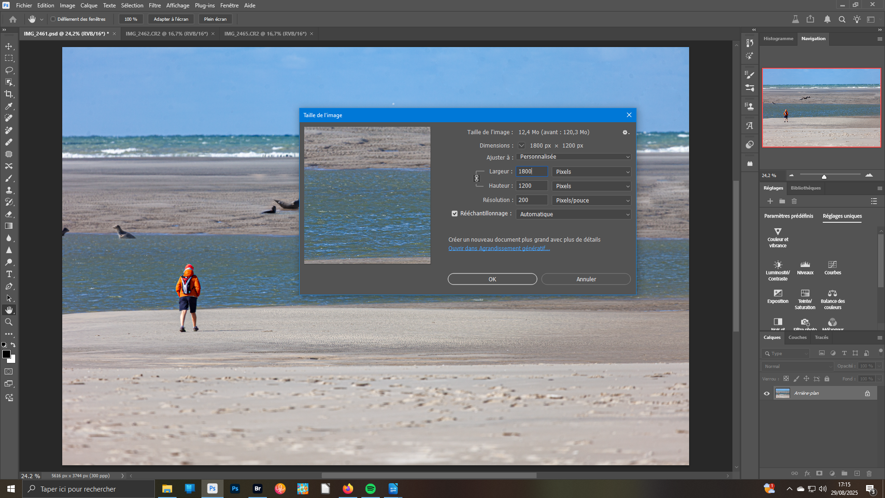
Task: Select the Eyedropper tool
Action: point(9,107)
